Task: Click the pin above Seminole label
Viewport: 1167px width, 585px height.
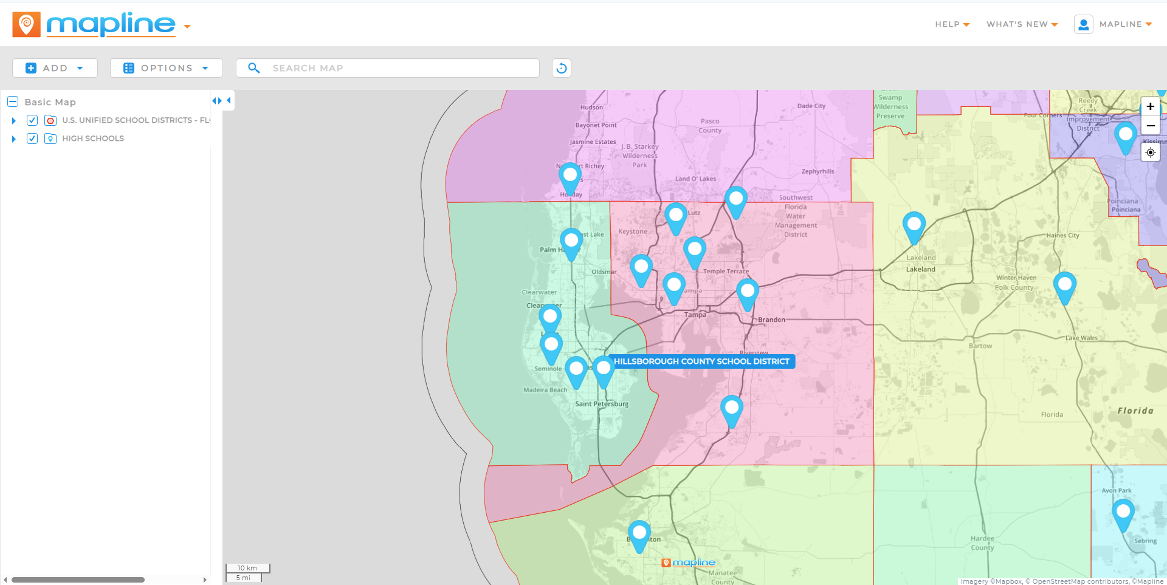Action: coord(551,349)
